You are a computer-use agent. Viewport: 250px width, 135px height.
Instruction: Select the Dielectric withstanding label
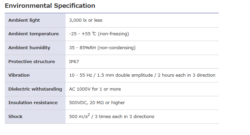35,89
